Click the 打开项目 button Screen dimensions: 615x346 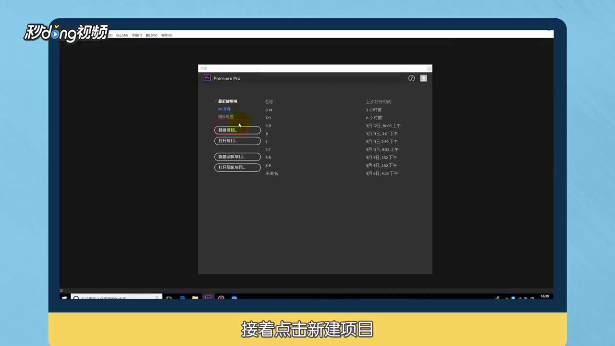(237, 141)
